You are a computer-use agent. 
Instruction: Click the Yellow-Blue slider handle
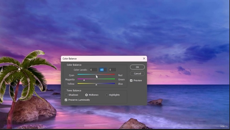pos(96,85)
